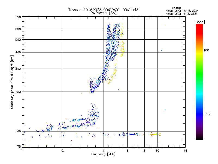This screenshot has width=218, height=164.
Task: Click x-axis tick label '4'
Action: 104,151
